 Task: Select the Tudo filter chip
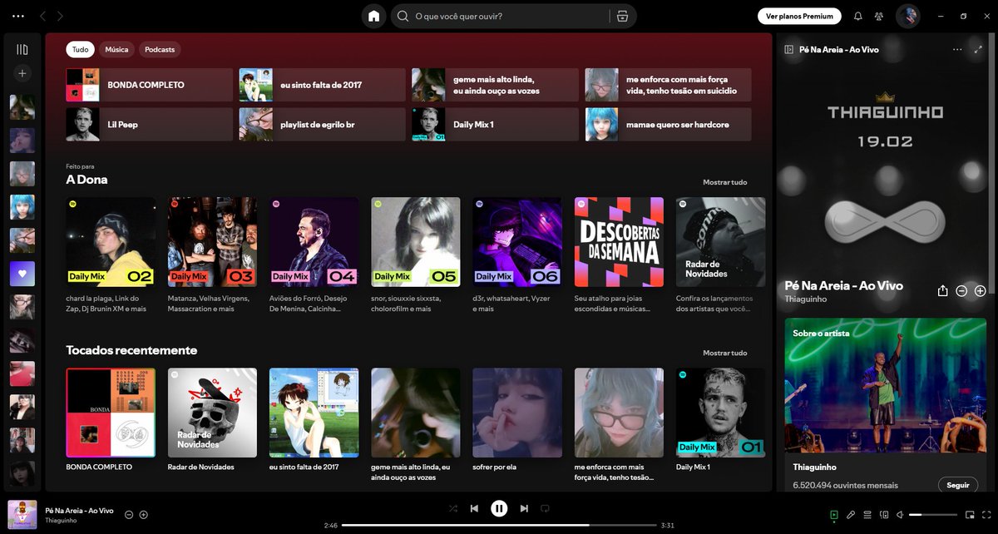[81, 49]
